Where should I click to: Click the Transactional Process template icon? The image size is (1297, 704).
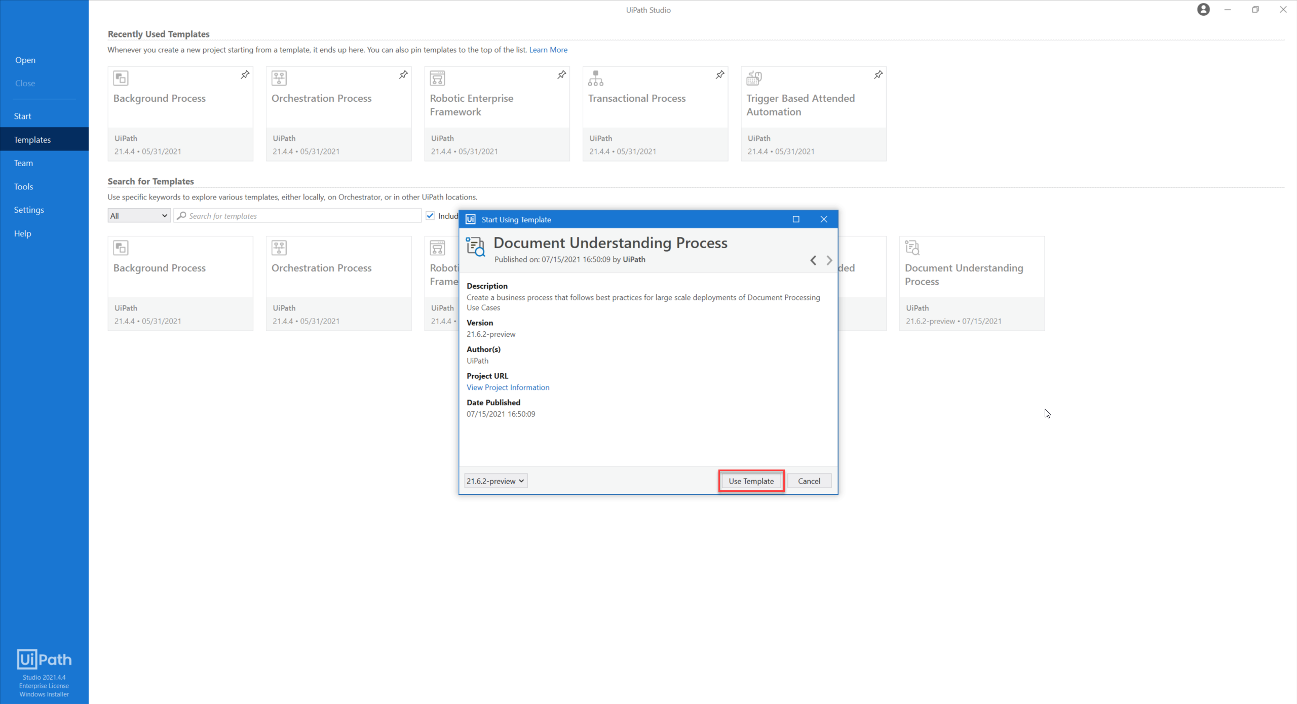[596, 78]
